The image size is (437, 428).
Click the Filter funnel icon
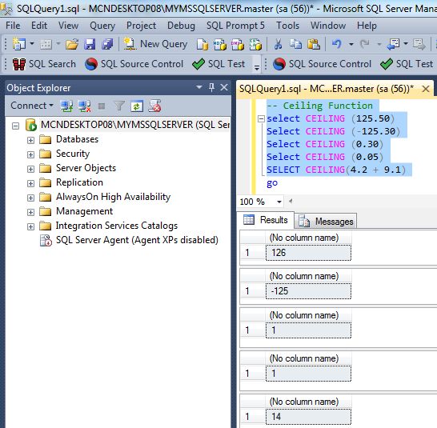[119, 106]
